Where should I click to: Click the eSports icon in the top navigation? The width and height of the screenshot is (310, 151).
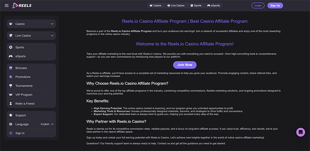click(208, 5)
